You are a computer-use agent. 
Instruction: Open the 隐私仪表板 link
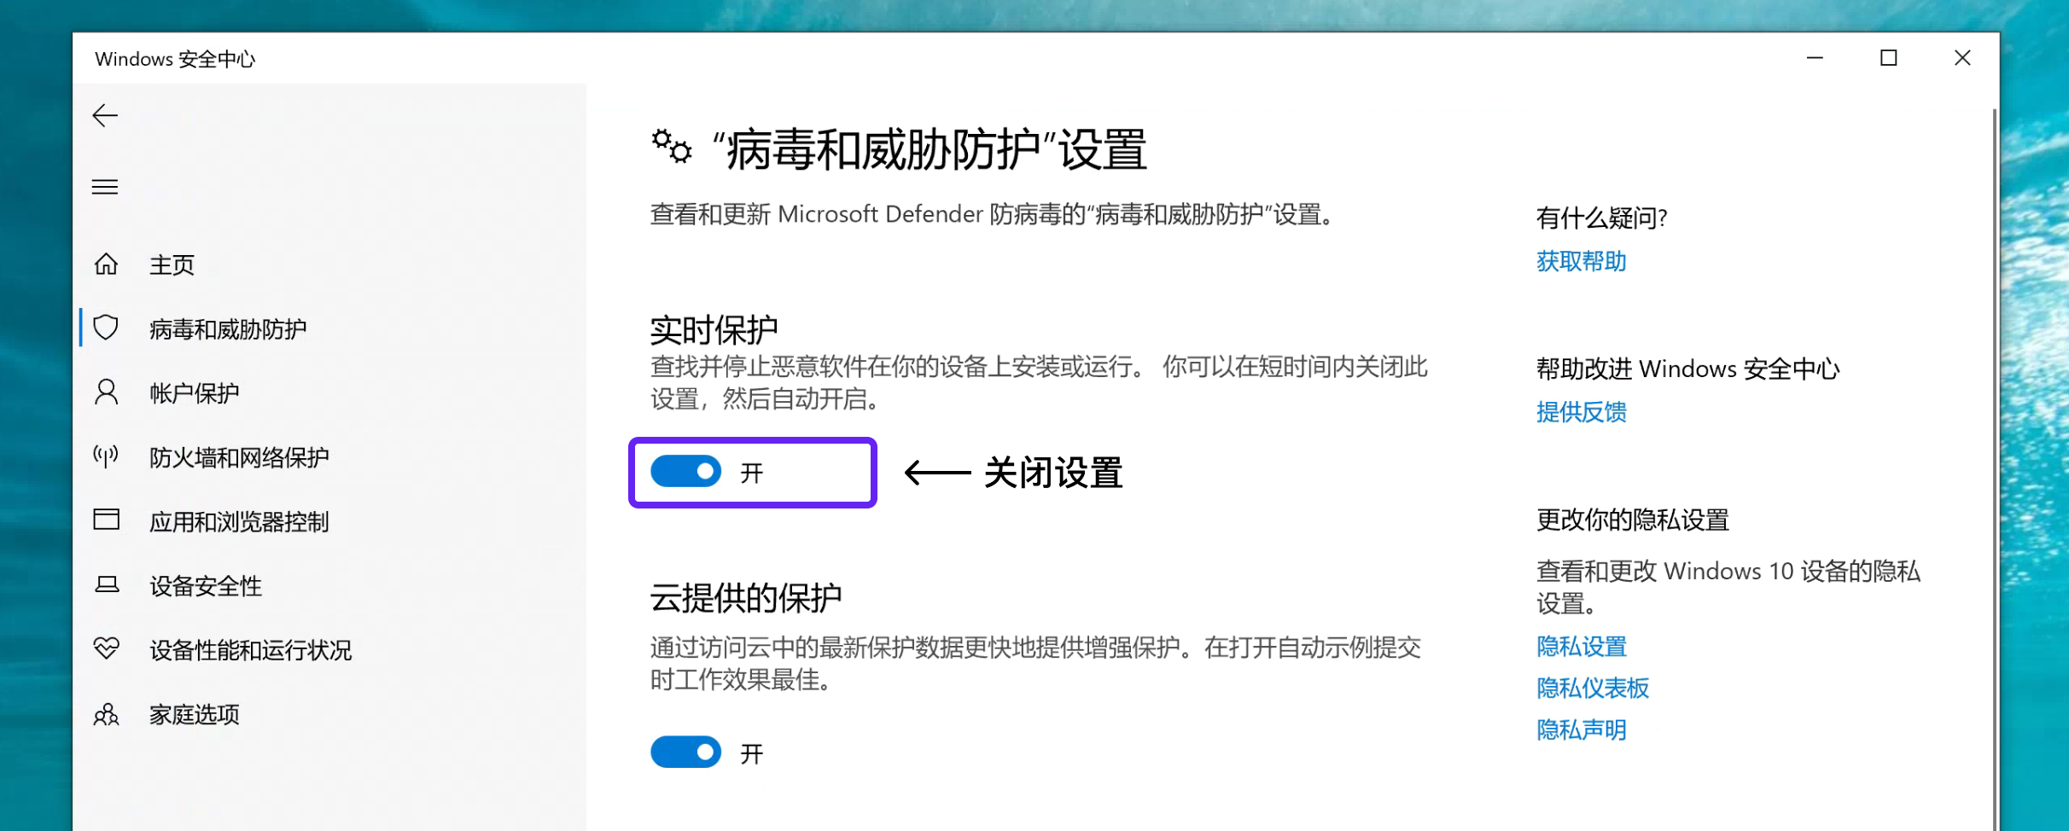tap(1592, 688)
